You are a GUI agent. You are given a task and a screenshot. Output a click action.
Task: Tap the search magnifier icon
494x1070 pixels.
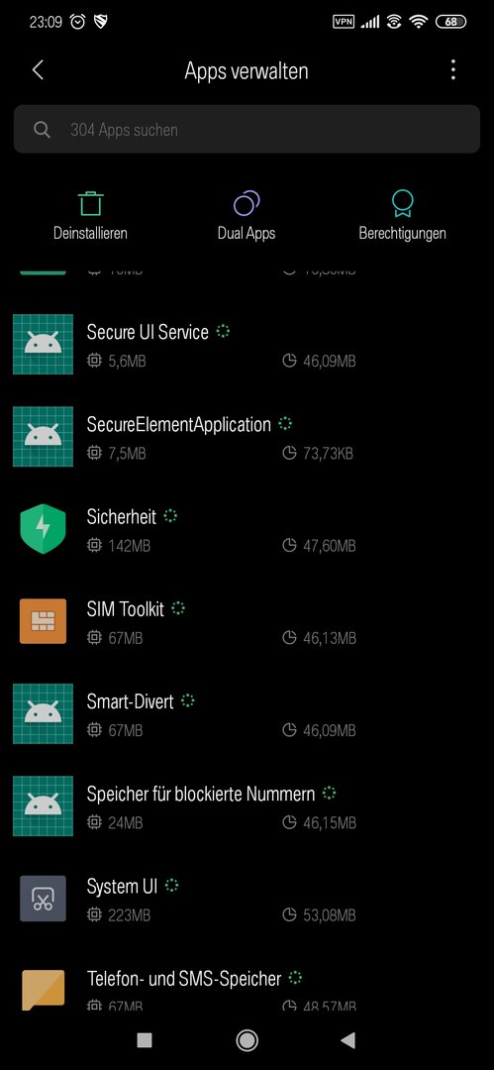point(42,130)
